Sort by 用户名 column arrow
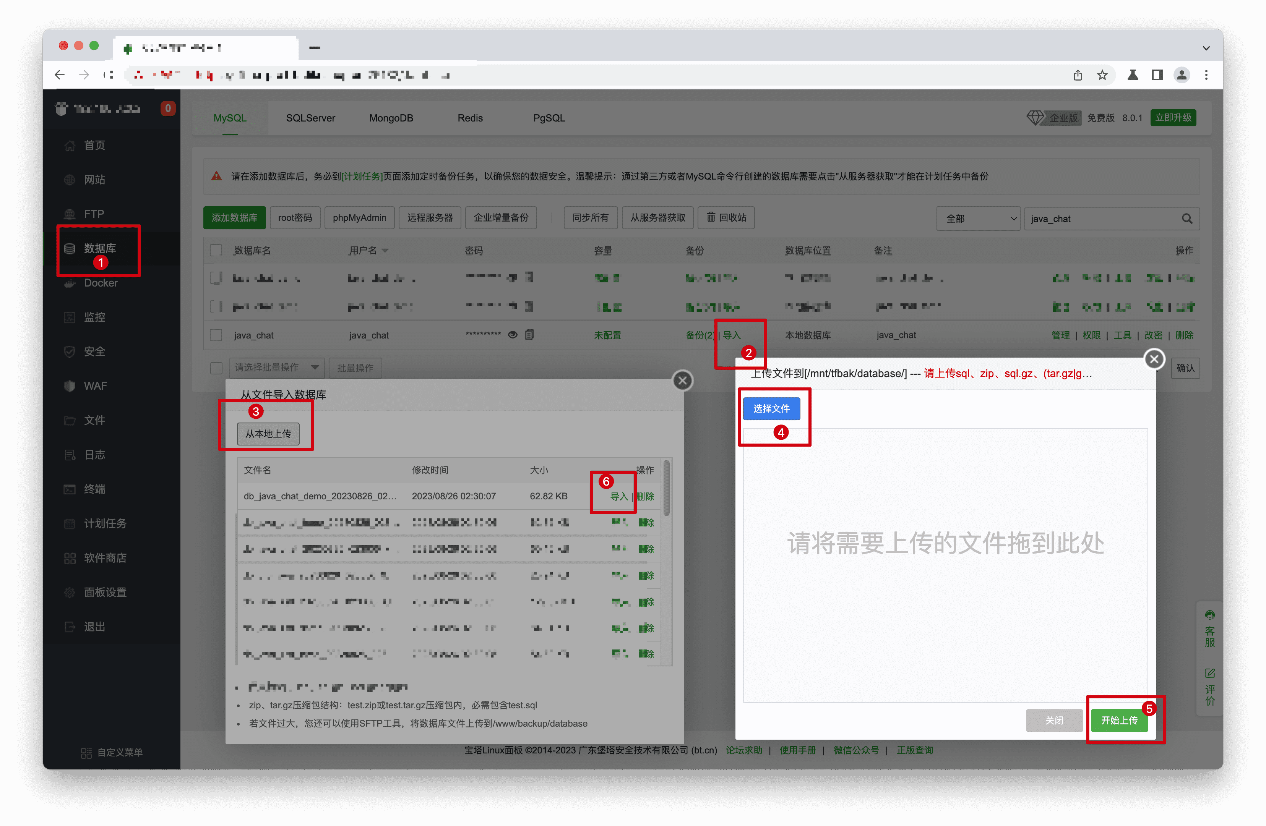The image size is (1266, 826). (385, 251)
